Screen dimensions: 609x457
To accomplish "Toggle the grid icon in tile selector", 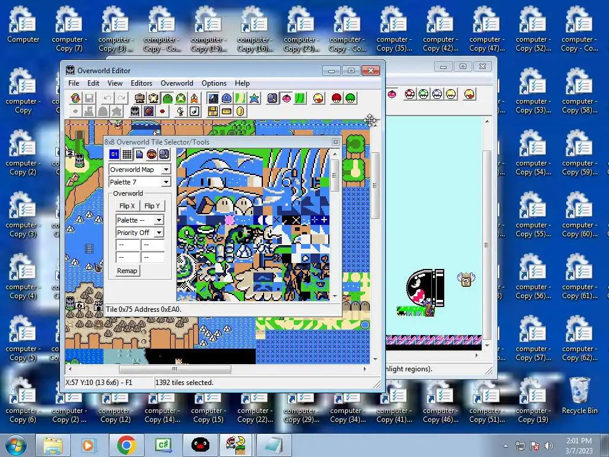I will point(127,154).
